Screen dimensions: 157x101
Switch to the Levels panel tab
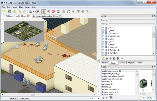click(122, 63)
